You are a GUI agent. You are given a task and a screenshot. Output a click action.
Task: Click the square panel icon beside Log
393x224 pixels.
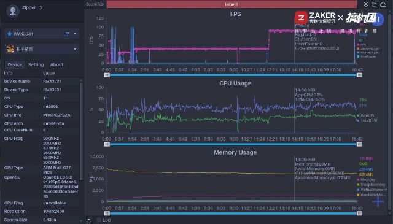(x=89, y=220)
